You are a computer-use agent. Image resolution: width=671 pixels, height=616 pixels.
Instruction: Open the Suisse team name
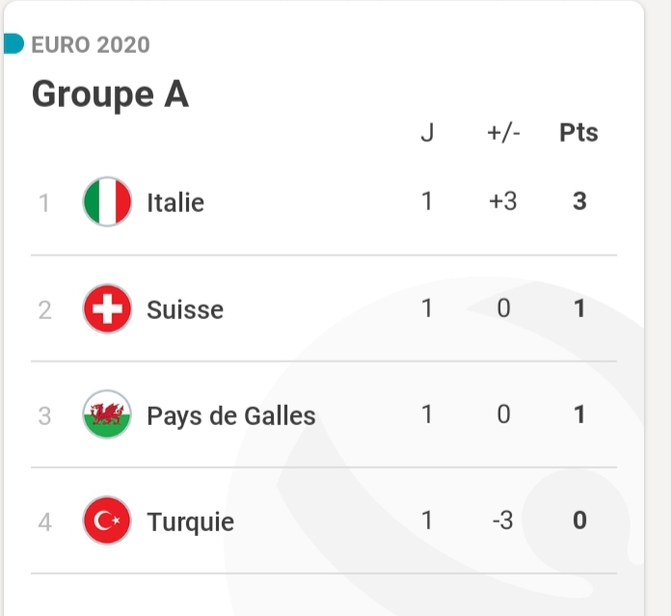(x=185, y=309)
